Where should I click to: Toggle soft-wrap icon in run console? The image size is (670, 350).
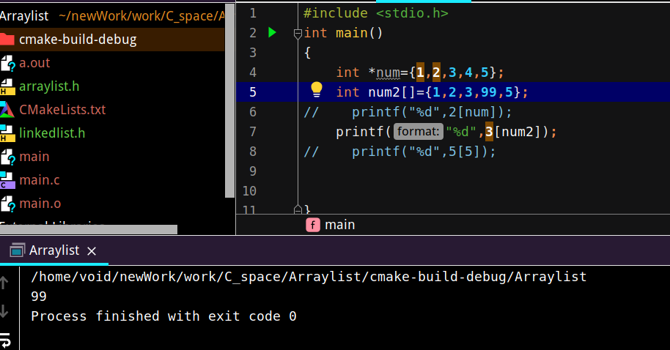(5, 340)
